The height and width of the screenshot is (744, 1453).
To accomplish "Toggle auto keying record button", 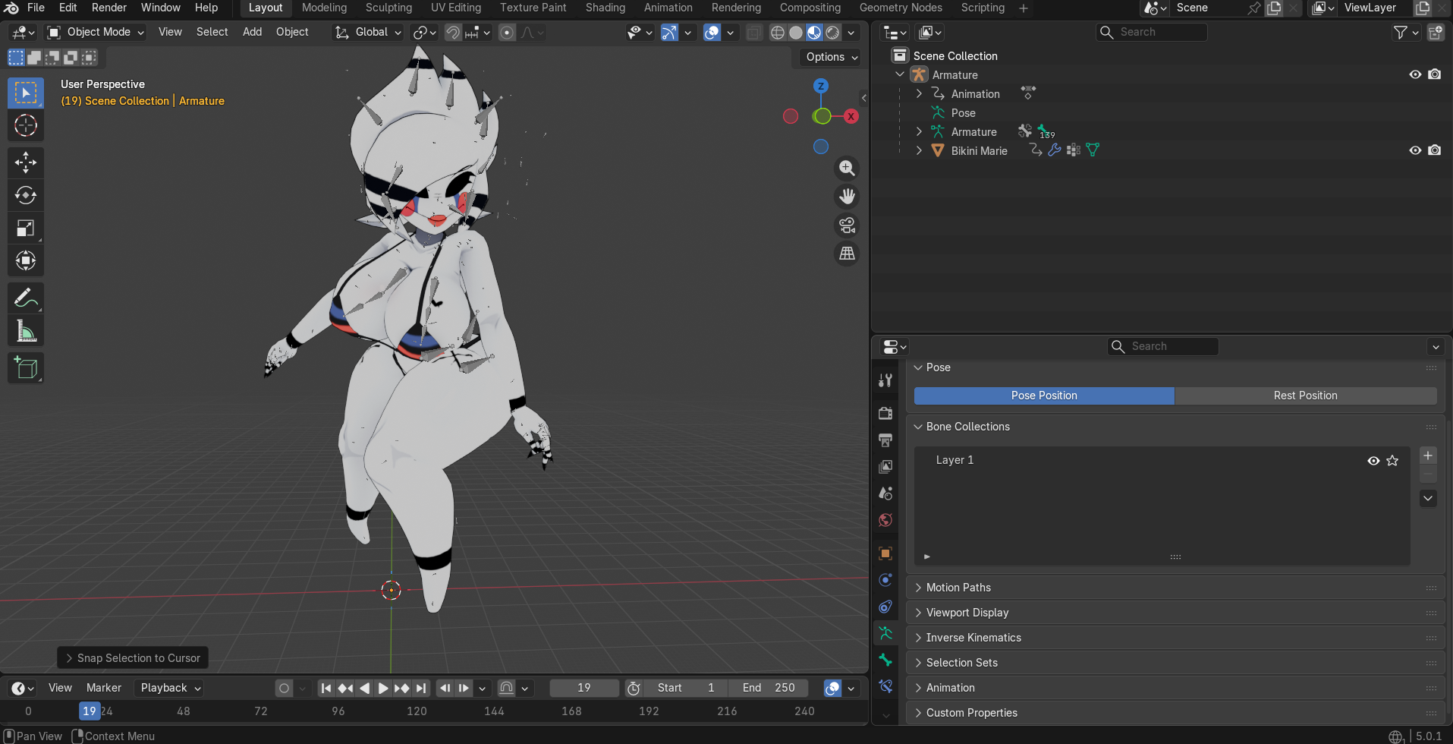I will point(284,688).
